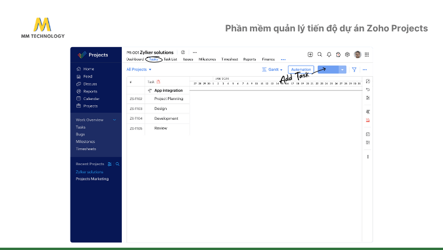Click the Automation button
443x250 pixels.
(x=301, y=70)
